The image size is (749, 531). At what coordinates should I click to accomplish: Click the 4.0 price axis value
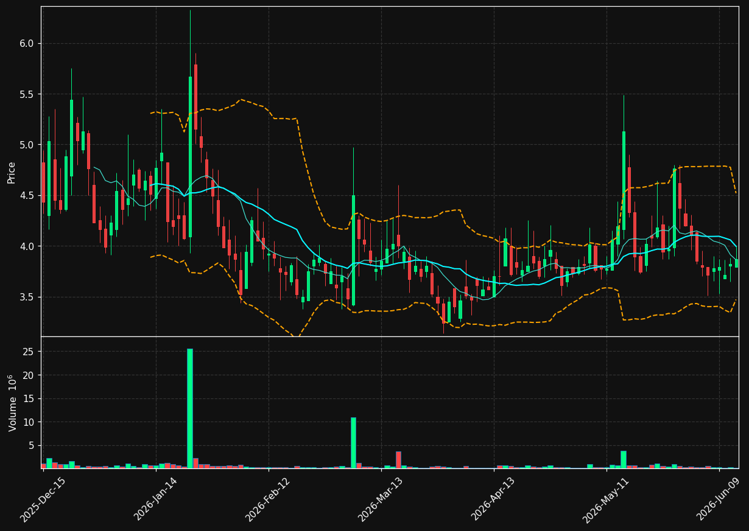(x=27, y=246)
